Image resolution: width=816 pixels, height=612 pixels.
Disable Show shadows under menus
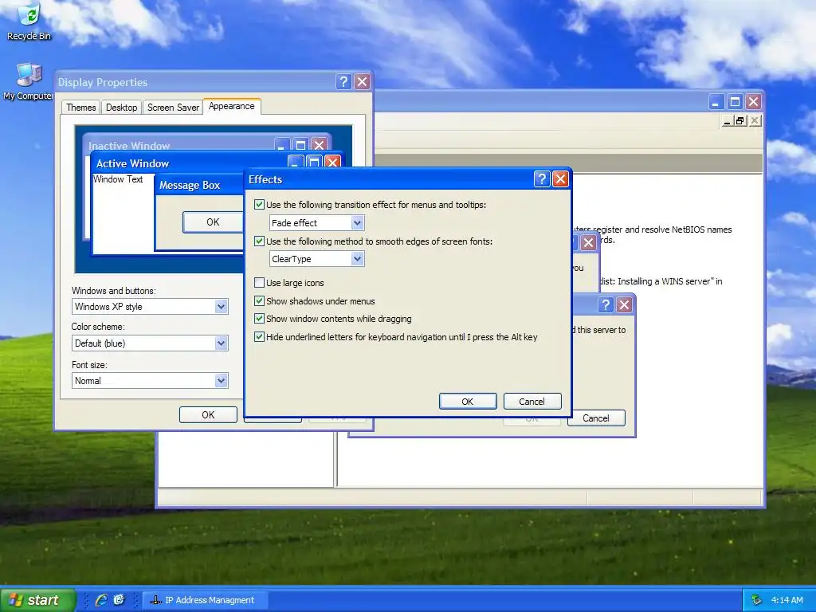[x=259, y=300]
